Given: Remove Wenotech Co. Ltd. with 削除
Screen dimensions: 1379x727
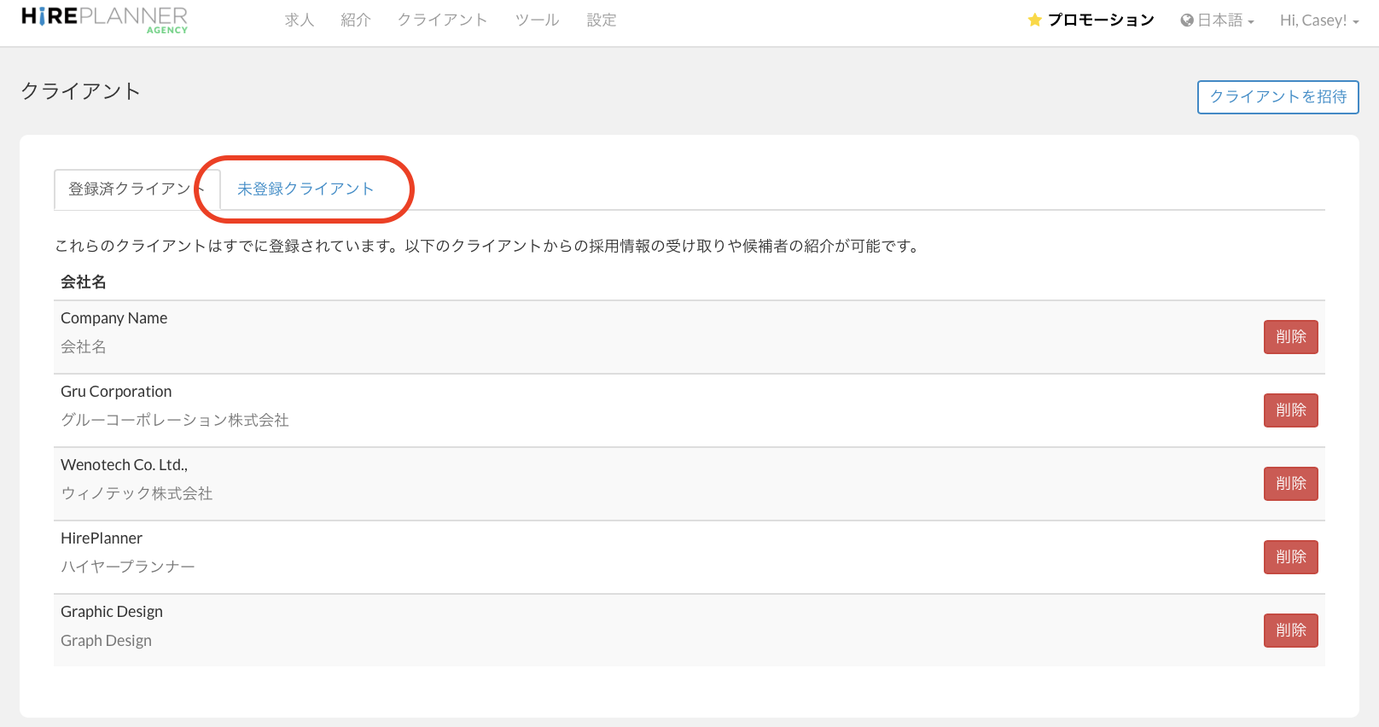Looking at the screenshot, I should (x=1290, y=484).
